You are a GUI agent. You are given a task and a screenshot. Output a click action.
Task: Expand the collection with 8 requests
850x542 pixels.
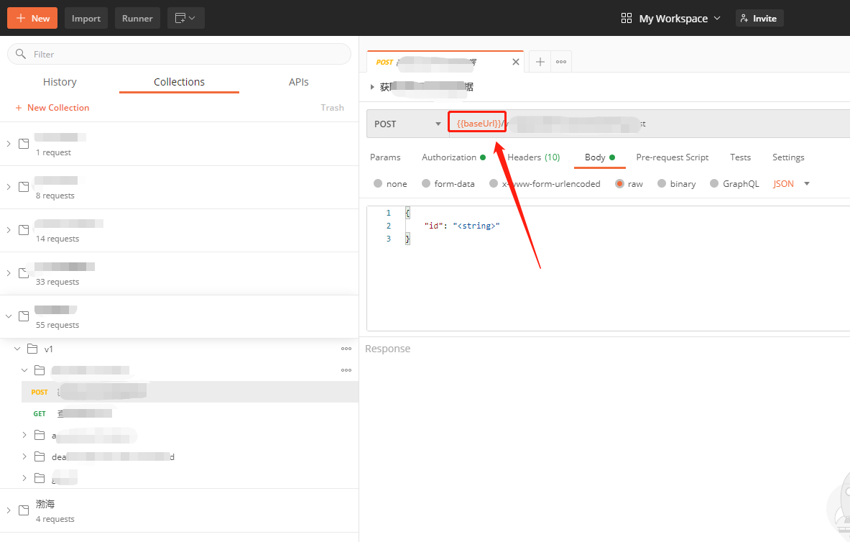(9, 187)
